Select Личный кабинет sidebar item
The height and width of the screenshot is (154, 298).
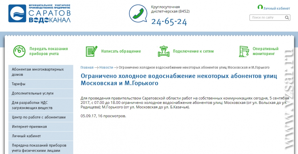pos(41,136)
